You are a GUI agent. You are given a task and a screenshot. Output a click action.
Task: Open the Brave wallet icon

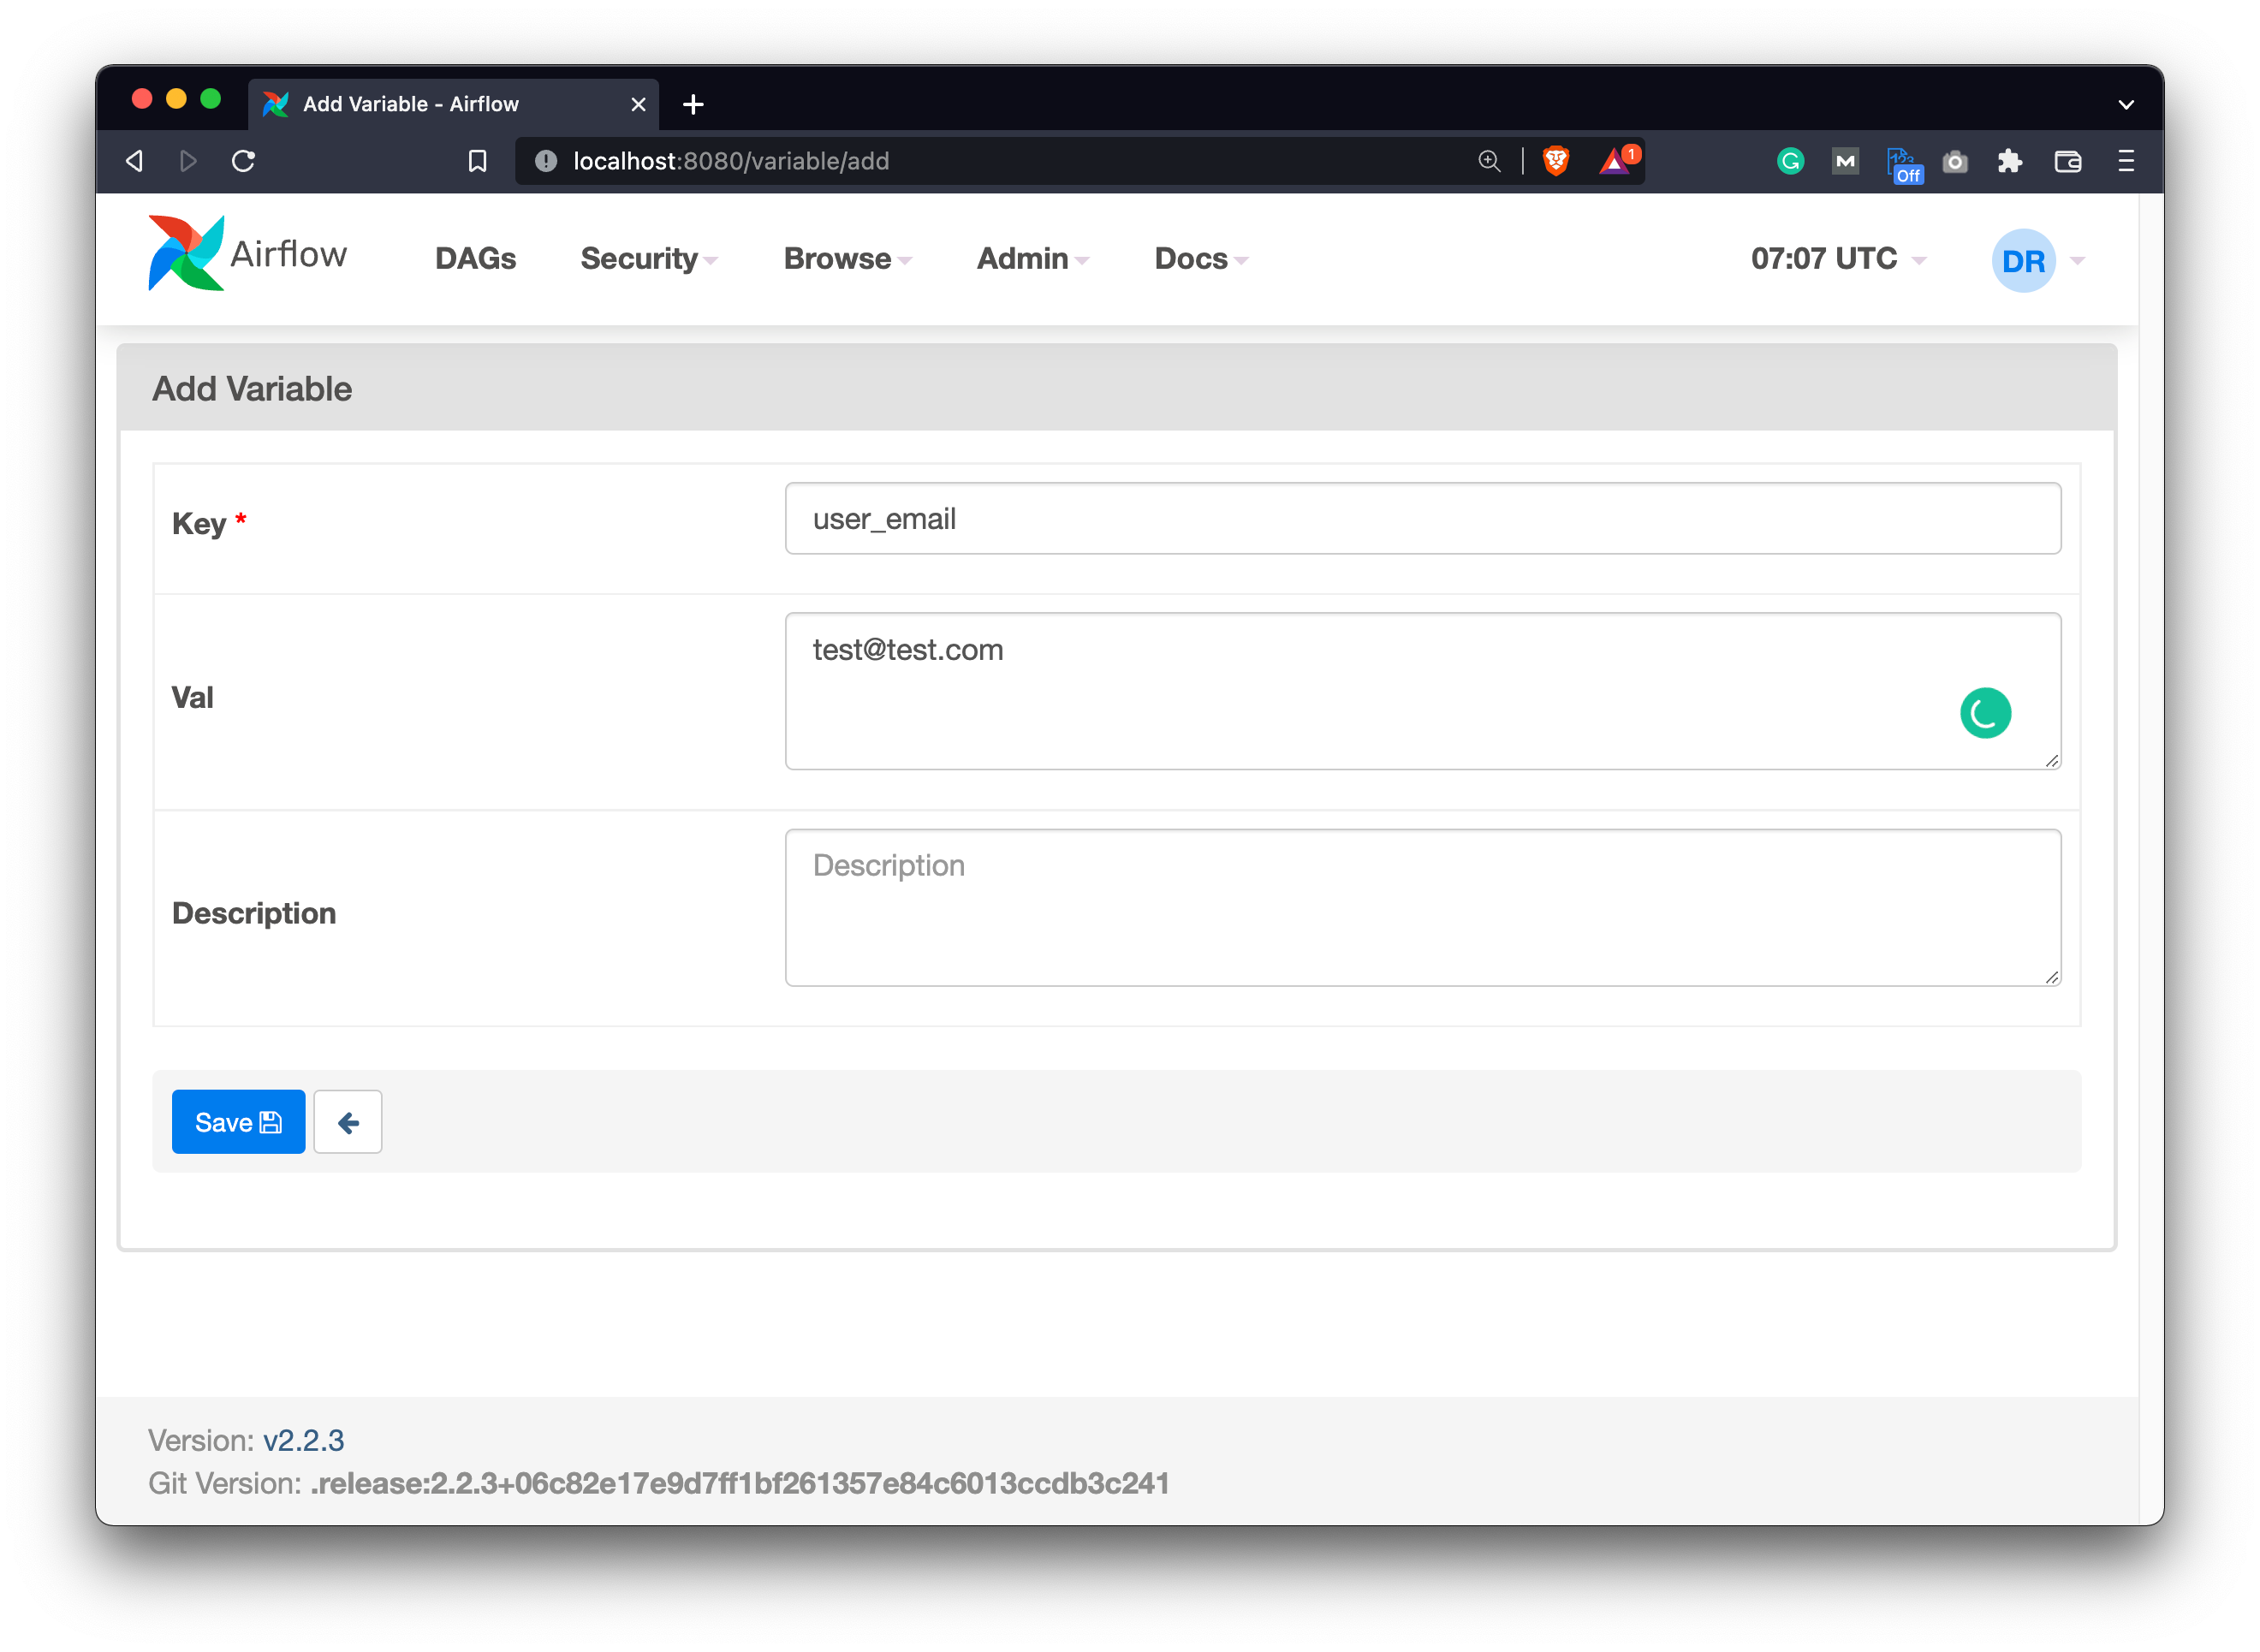[x=2067, y=161]
